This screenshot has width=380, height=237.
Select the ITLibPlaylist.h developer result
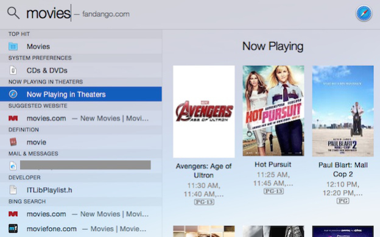click(x=81, y=189)
